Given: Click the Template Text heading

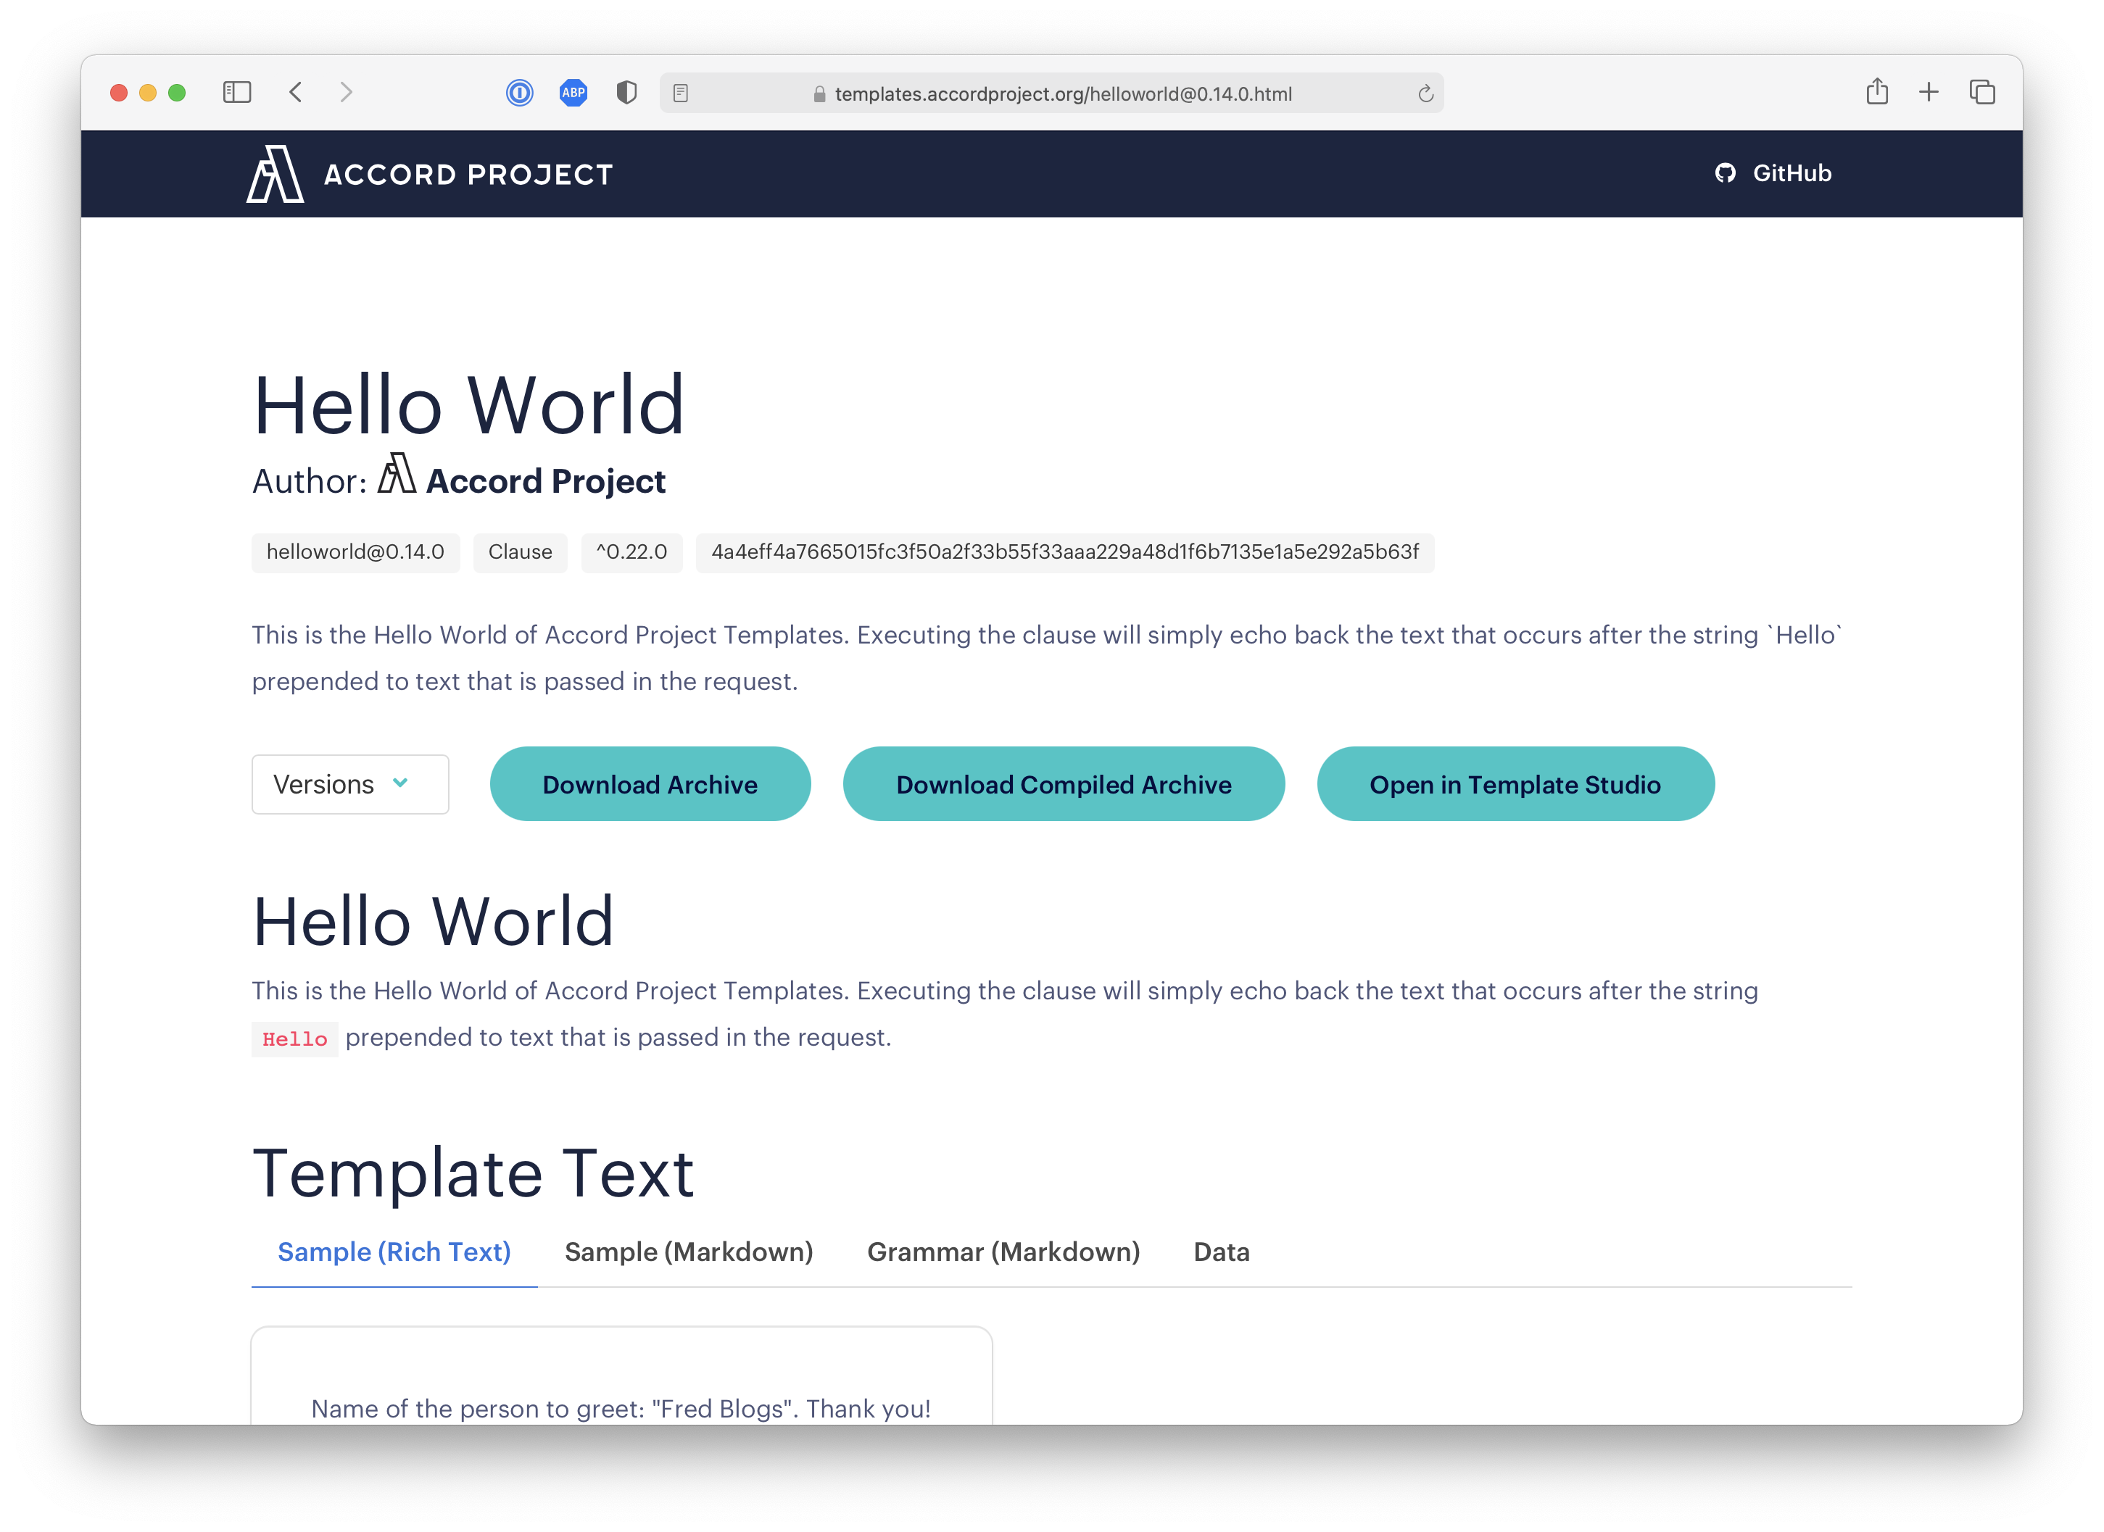Looking at the screenshot, I should [x=473, y=1173].
